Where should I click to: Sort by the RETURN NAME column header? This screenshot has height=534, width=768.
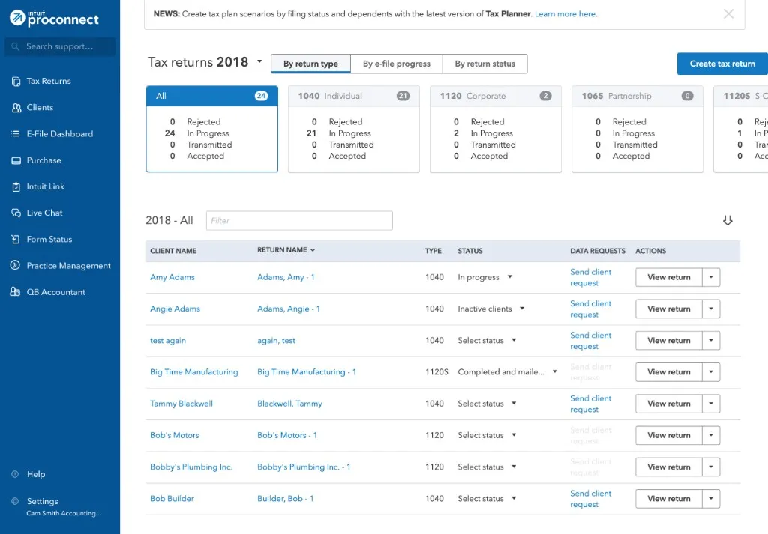coord(286,250)
